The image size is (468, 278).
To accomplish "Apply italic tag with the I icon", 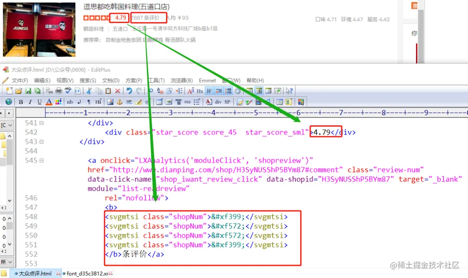I will (30, 102).
